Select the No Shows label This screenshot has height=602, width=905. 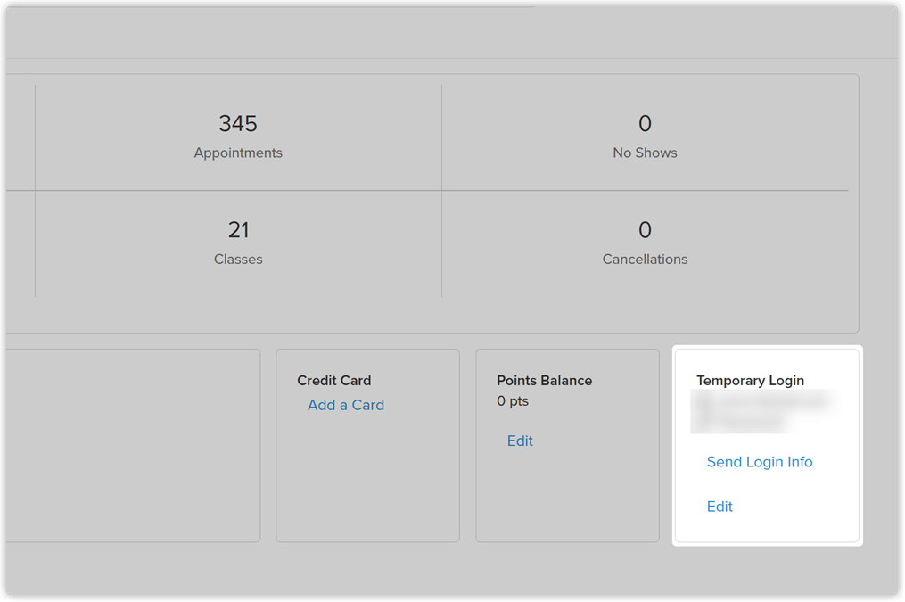pyautogui.click(x=645, y=153)
